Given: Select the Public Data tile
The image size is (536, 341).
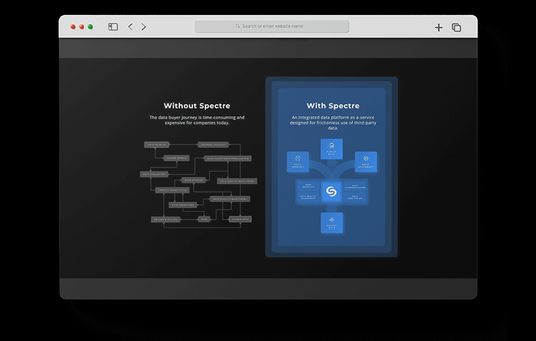Looking at the screenshot, I should [331, 149].
